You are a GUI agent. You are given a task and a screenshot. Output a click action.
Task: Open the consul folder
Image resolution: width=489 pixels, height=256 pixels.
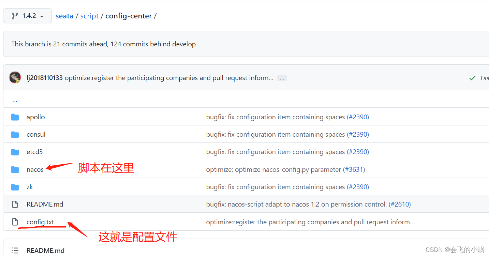tap(36, 134)
